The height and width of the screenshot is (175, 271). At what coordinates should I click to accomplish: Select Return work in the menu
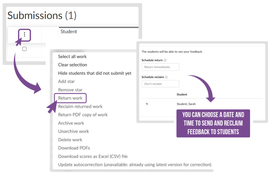coord(70,98)
